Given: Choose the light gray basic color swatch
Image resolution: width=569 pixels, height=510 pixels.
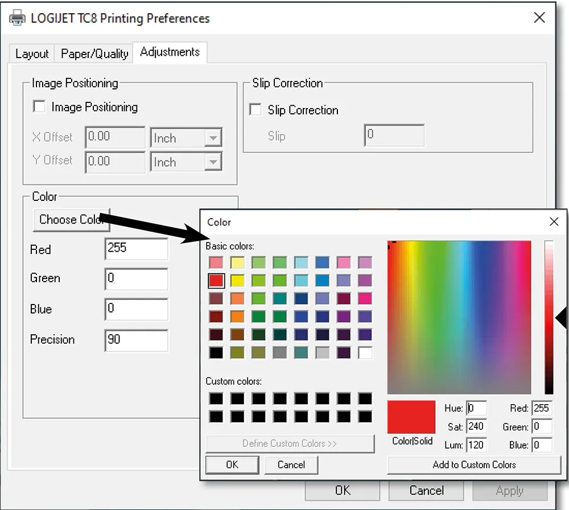Looking at the screenshot, I should coord(323,353).
